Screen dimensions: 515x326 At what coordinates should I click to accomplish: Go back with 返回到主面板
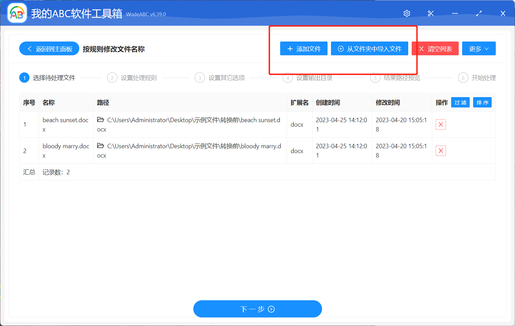(x=49, y=48)
